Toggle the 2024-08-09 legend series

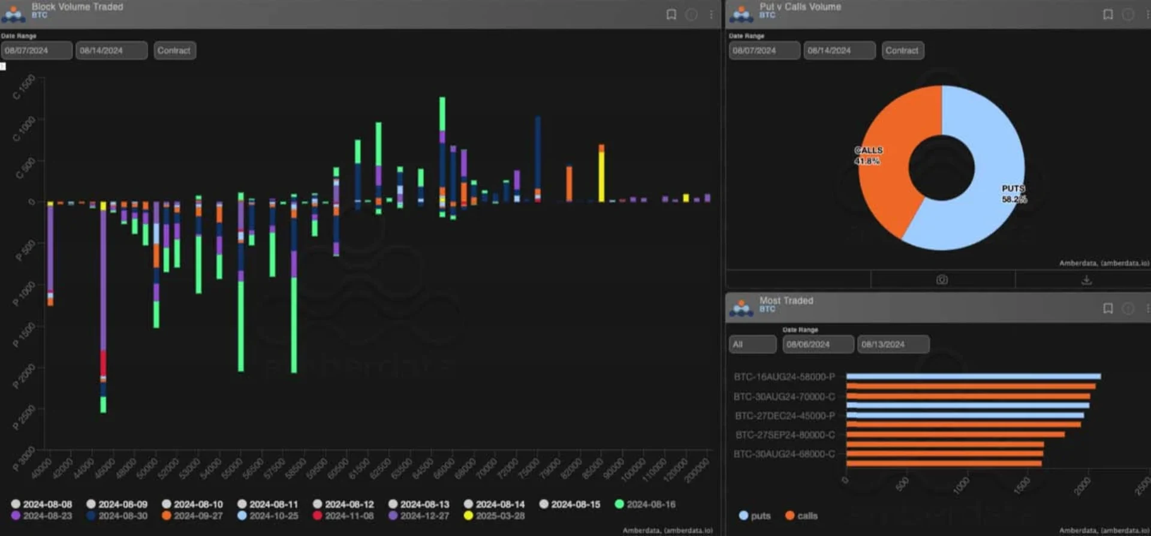(117, 504)
